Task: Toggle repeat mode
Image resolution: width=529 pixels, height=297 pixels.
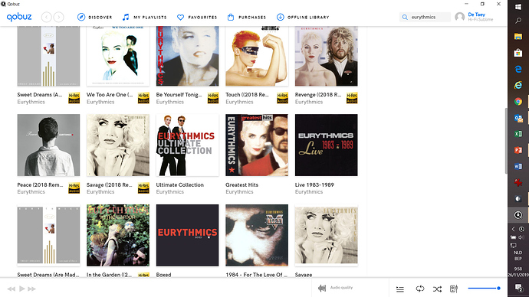Action: (x=420, y=289)
